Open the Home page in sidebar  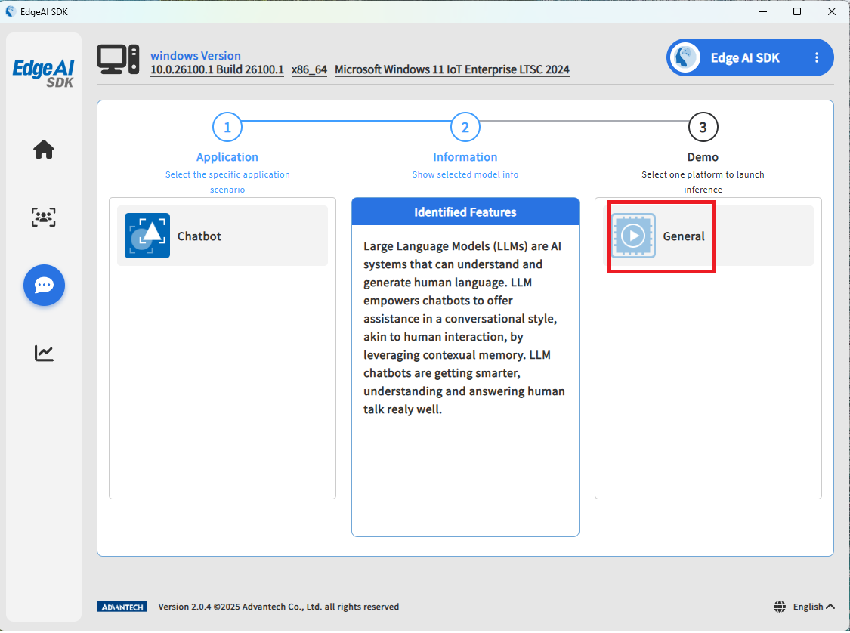coord(44,150)
